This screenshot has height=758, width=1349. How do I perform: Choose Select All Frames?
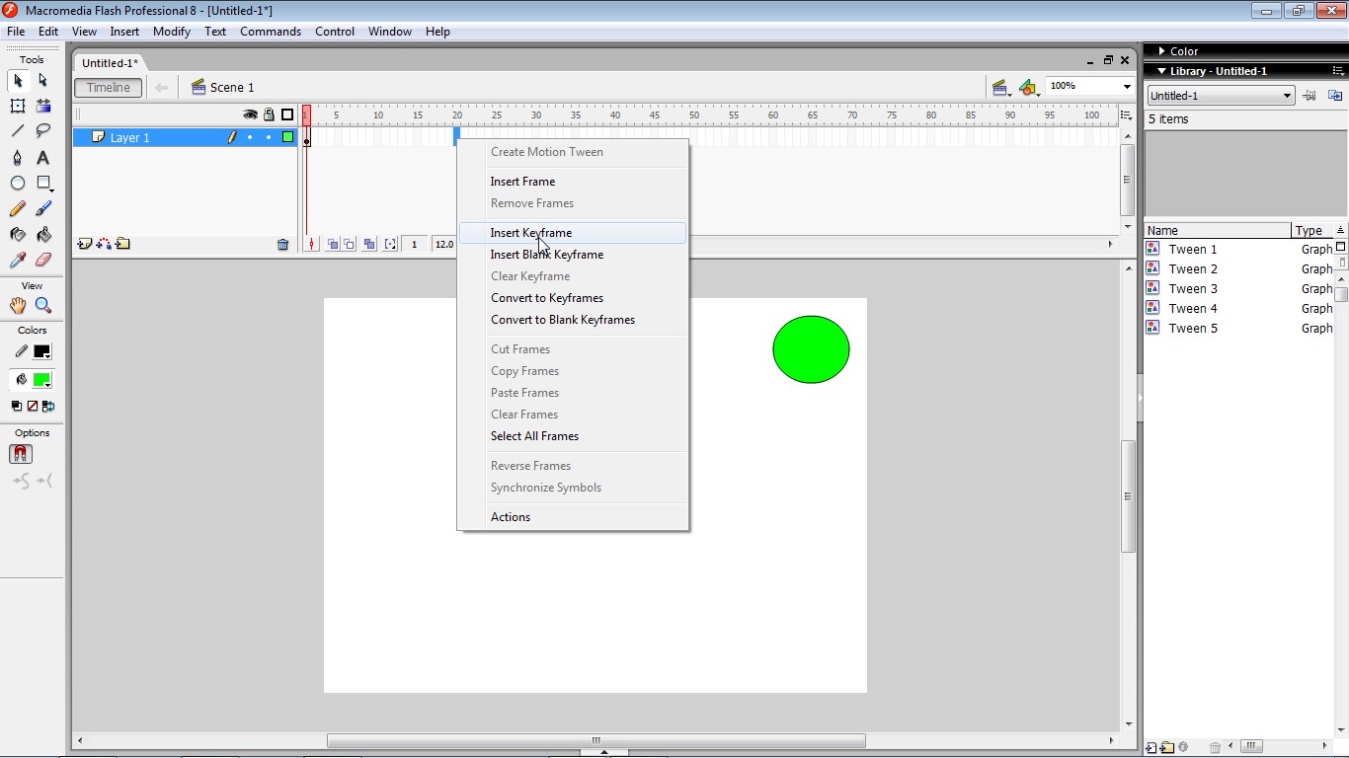coord(573,436)
